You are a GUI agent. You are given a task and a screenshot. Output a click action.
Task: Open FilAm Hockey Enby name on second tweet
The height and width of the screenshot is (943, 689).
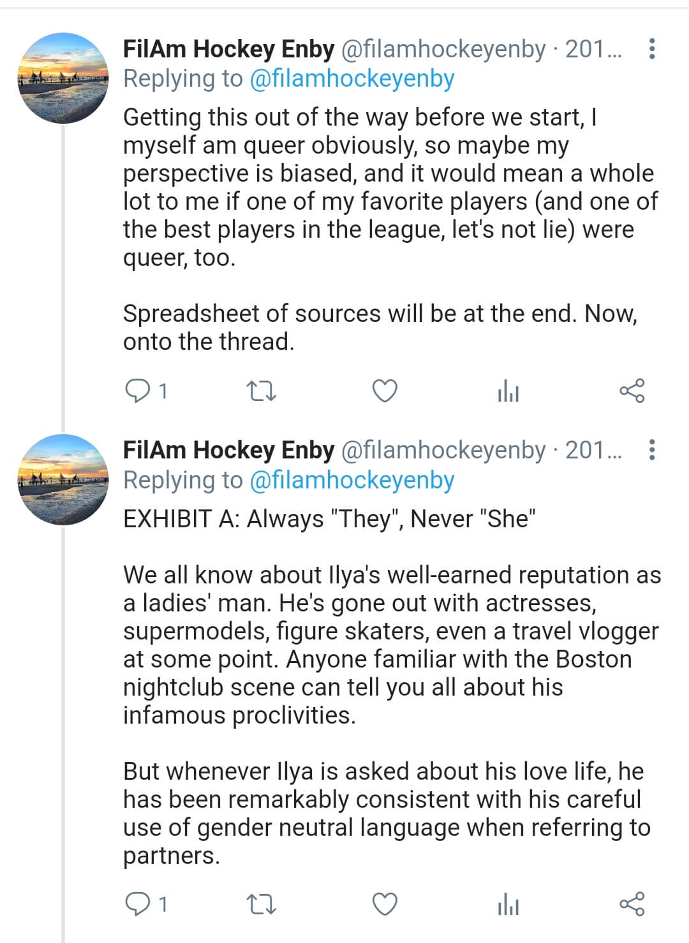pyautogui.click(x=228, y=450)
